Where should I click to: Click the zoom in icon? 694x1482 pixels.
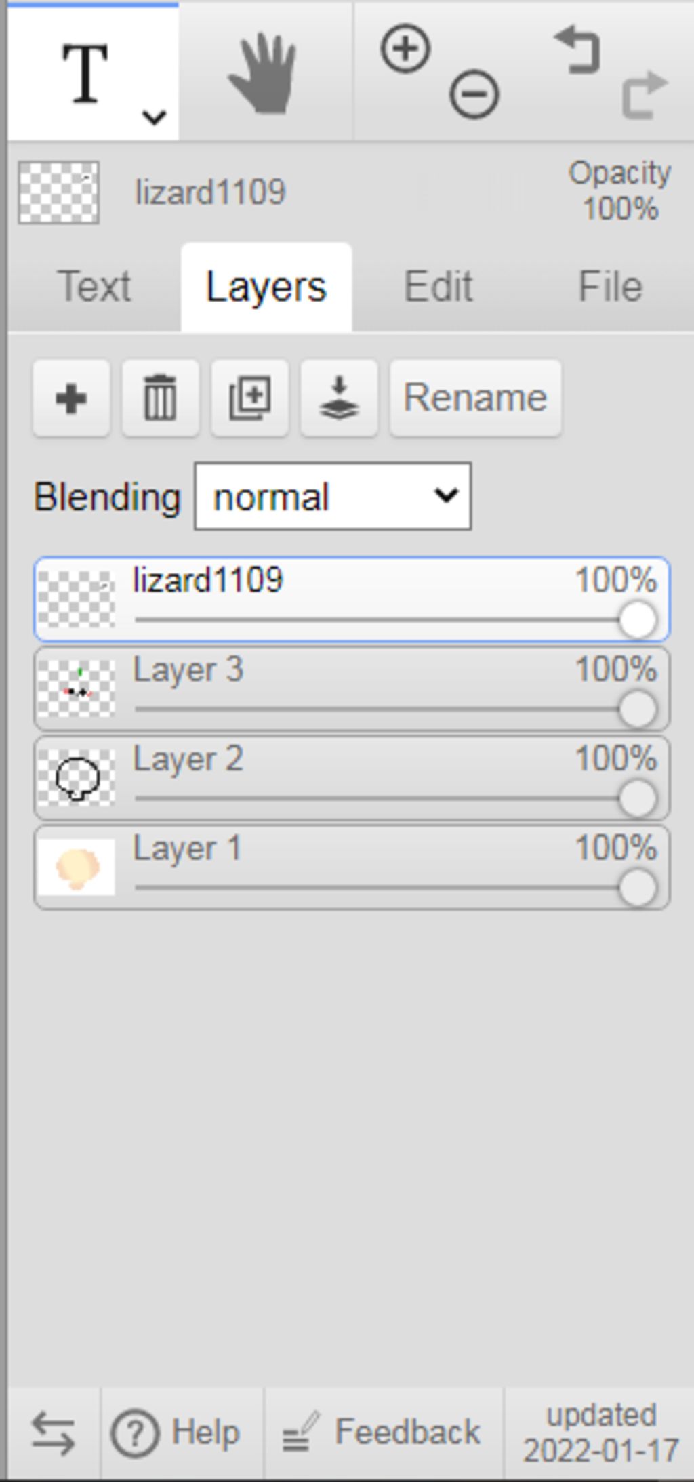(x=405, y=49)
